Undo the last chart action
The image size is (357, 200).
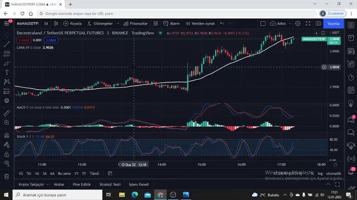click(222, 23)
